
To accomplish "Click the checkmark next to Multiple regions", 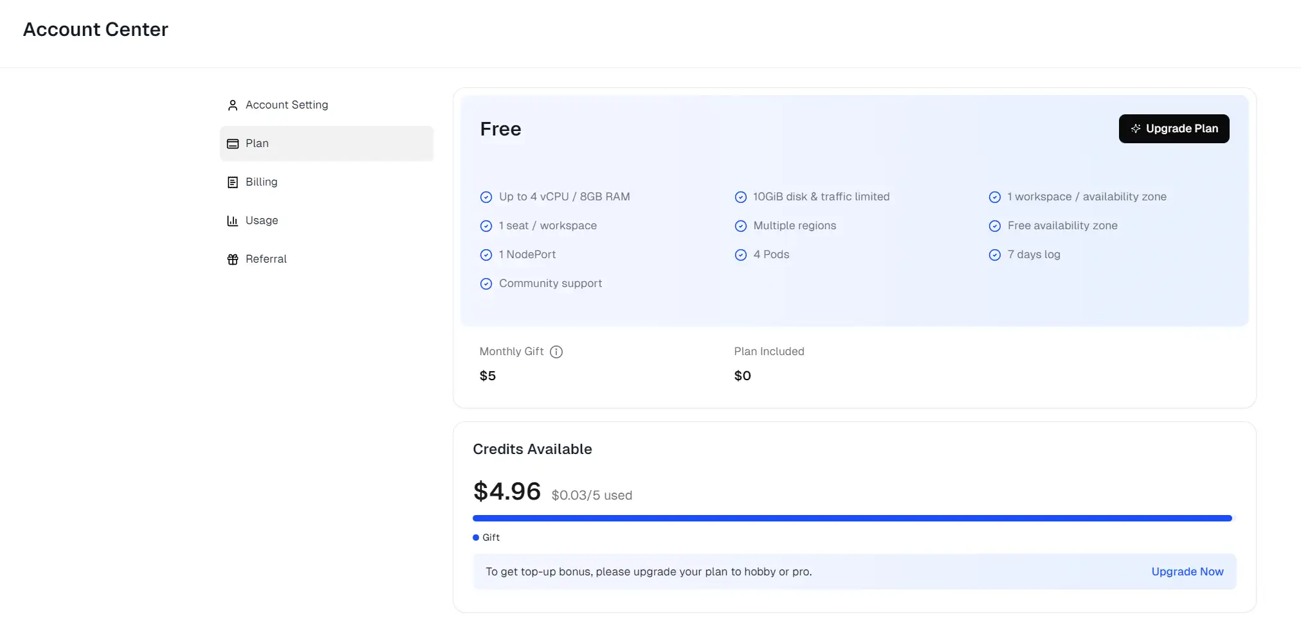I will point(741,226).
